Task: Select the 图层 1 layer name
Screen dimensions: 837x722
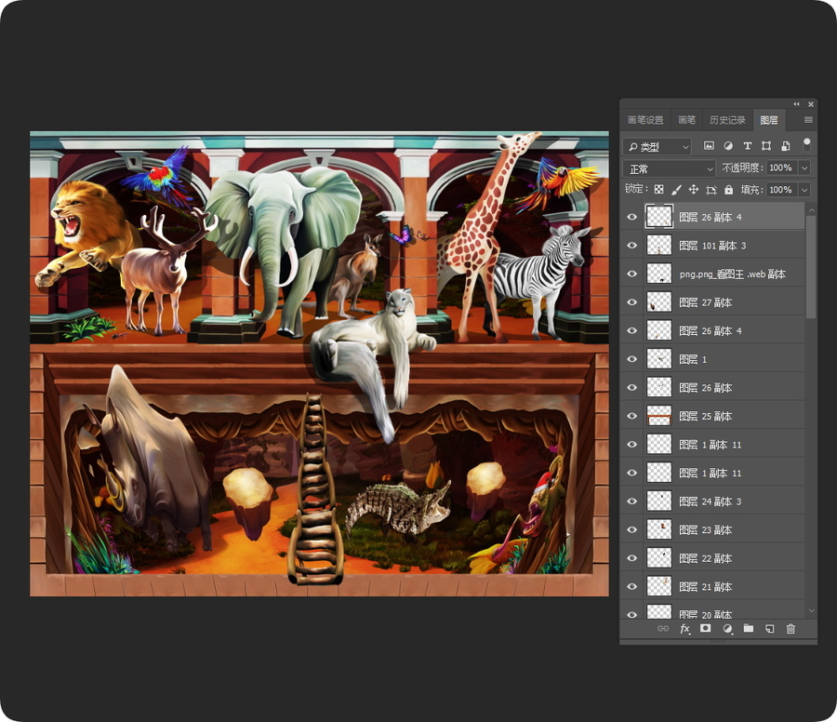Action: tap(693, 359)
